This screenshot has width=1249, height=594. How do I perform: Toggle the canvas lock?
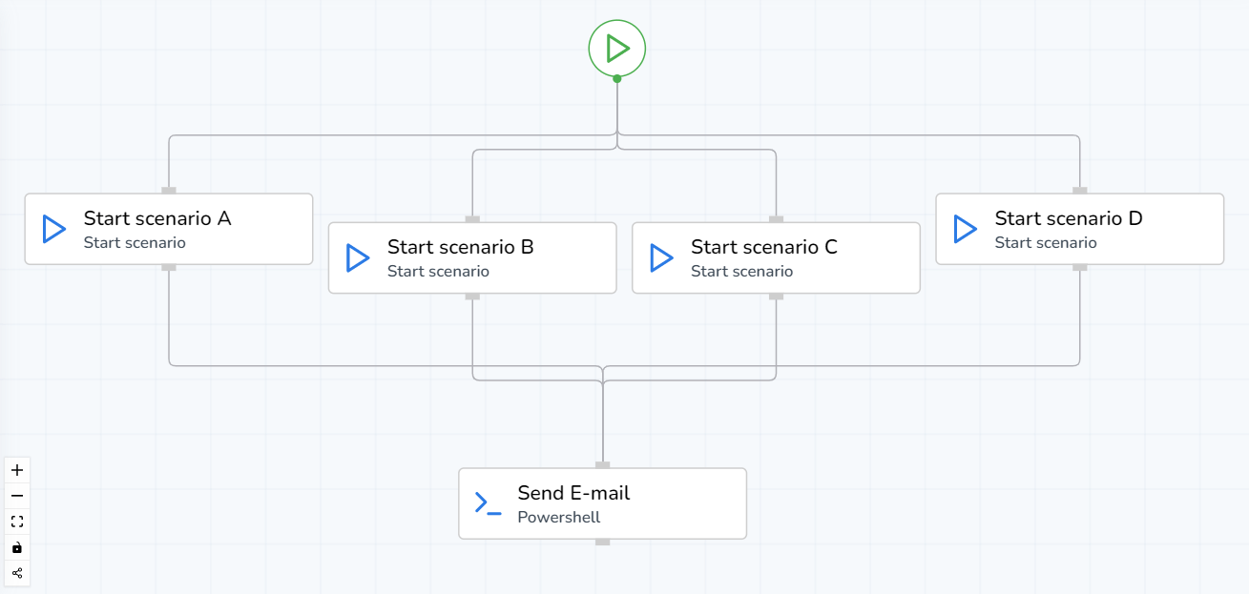point(16,546)
